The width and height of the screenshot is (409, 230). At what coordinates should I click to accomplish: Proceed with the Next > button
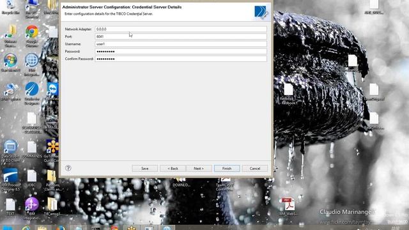pos(199,169)
